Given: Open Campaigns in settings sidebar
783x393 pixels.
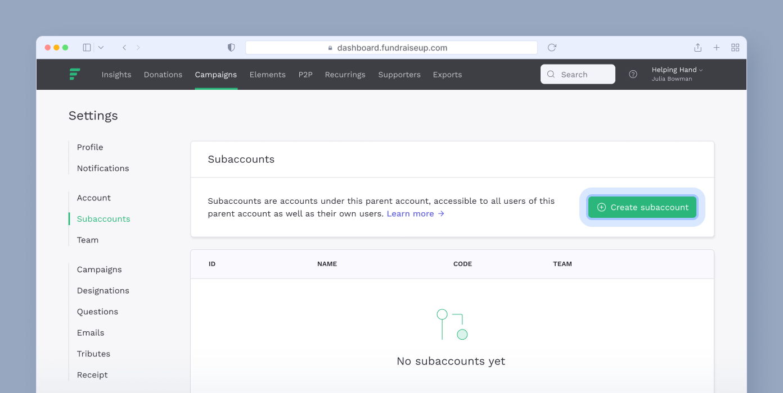Looking at the screenshot, I should (x=100, y=269).
